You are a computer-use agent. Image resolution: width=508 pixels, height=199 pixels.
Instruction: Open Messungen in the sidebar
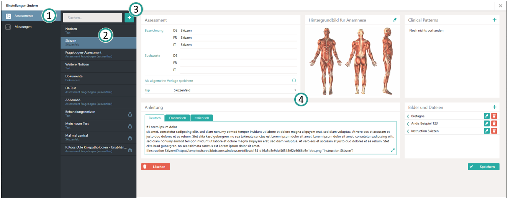(23, 27)
